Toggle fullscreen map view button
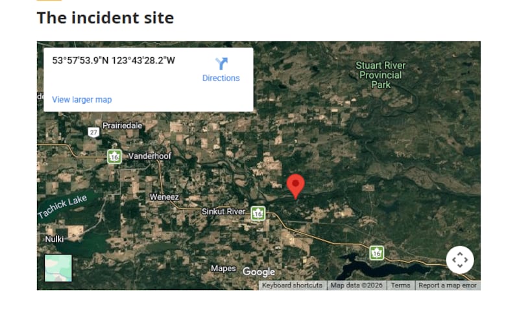The image size is (519, 316). pos(460,260)
